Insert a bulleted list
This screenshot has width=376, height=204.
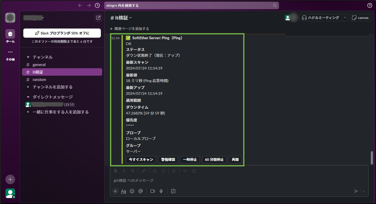(163, 171)
